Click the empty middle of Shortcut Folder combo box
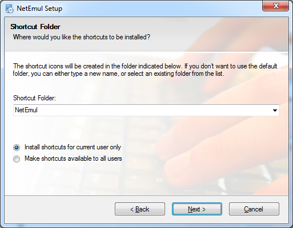 pos(152,110)
